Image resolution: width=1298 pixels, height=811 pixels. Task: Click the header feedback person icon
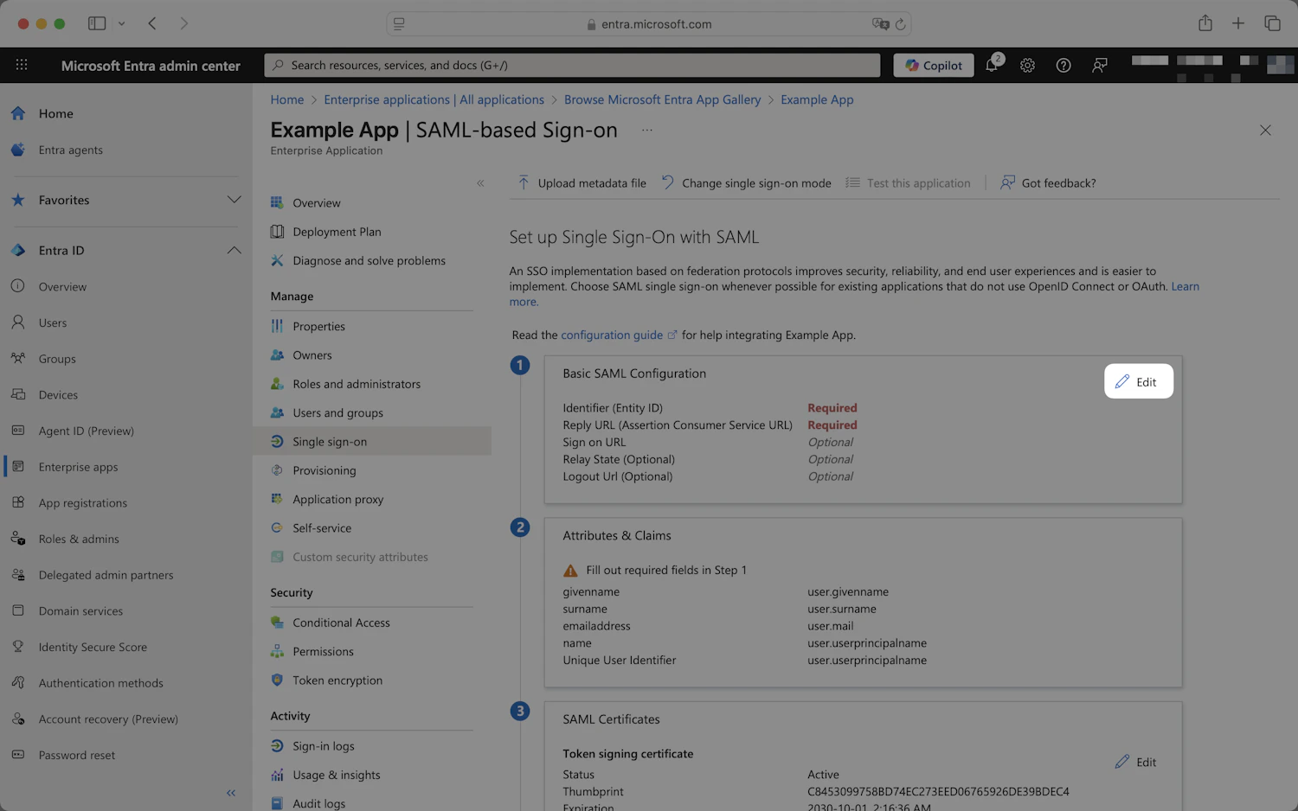coord(1100,65)
